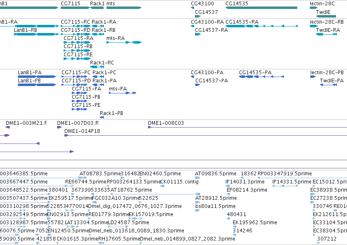Select EST IP14031.3prime

pos(245,182)
